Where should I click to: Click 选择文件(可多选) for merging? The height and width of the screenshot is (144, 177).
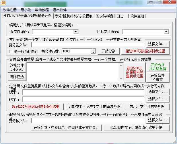point(17,67)
